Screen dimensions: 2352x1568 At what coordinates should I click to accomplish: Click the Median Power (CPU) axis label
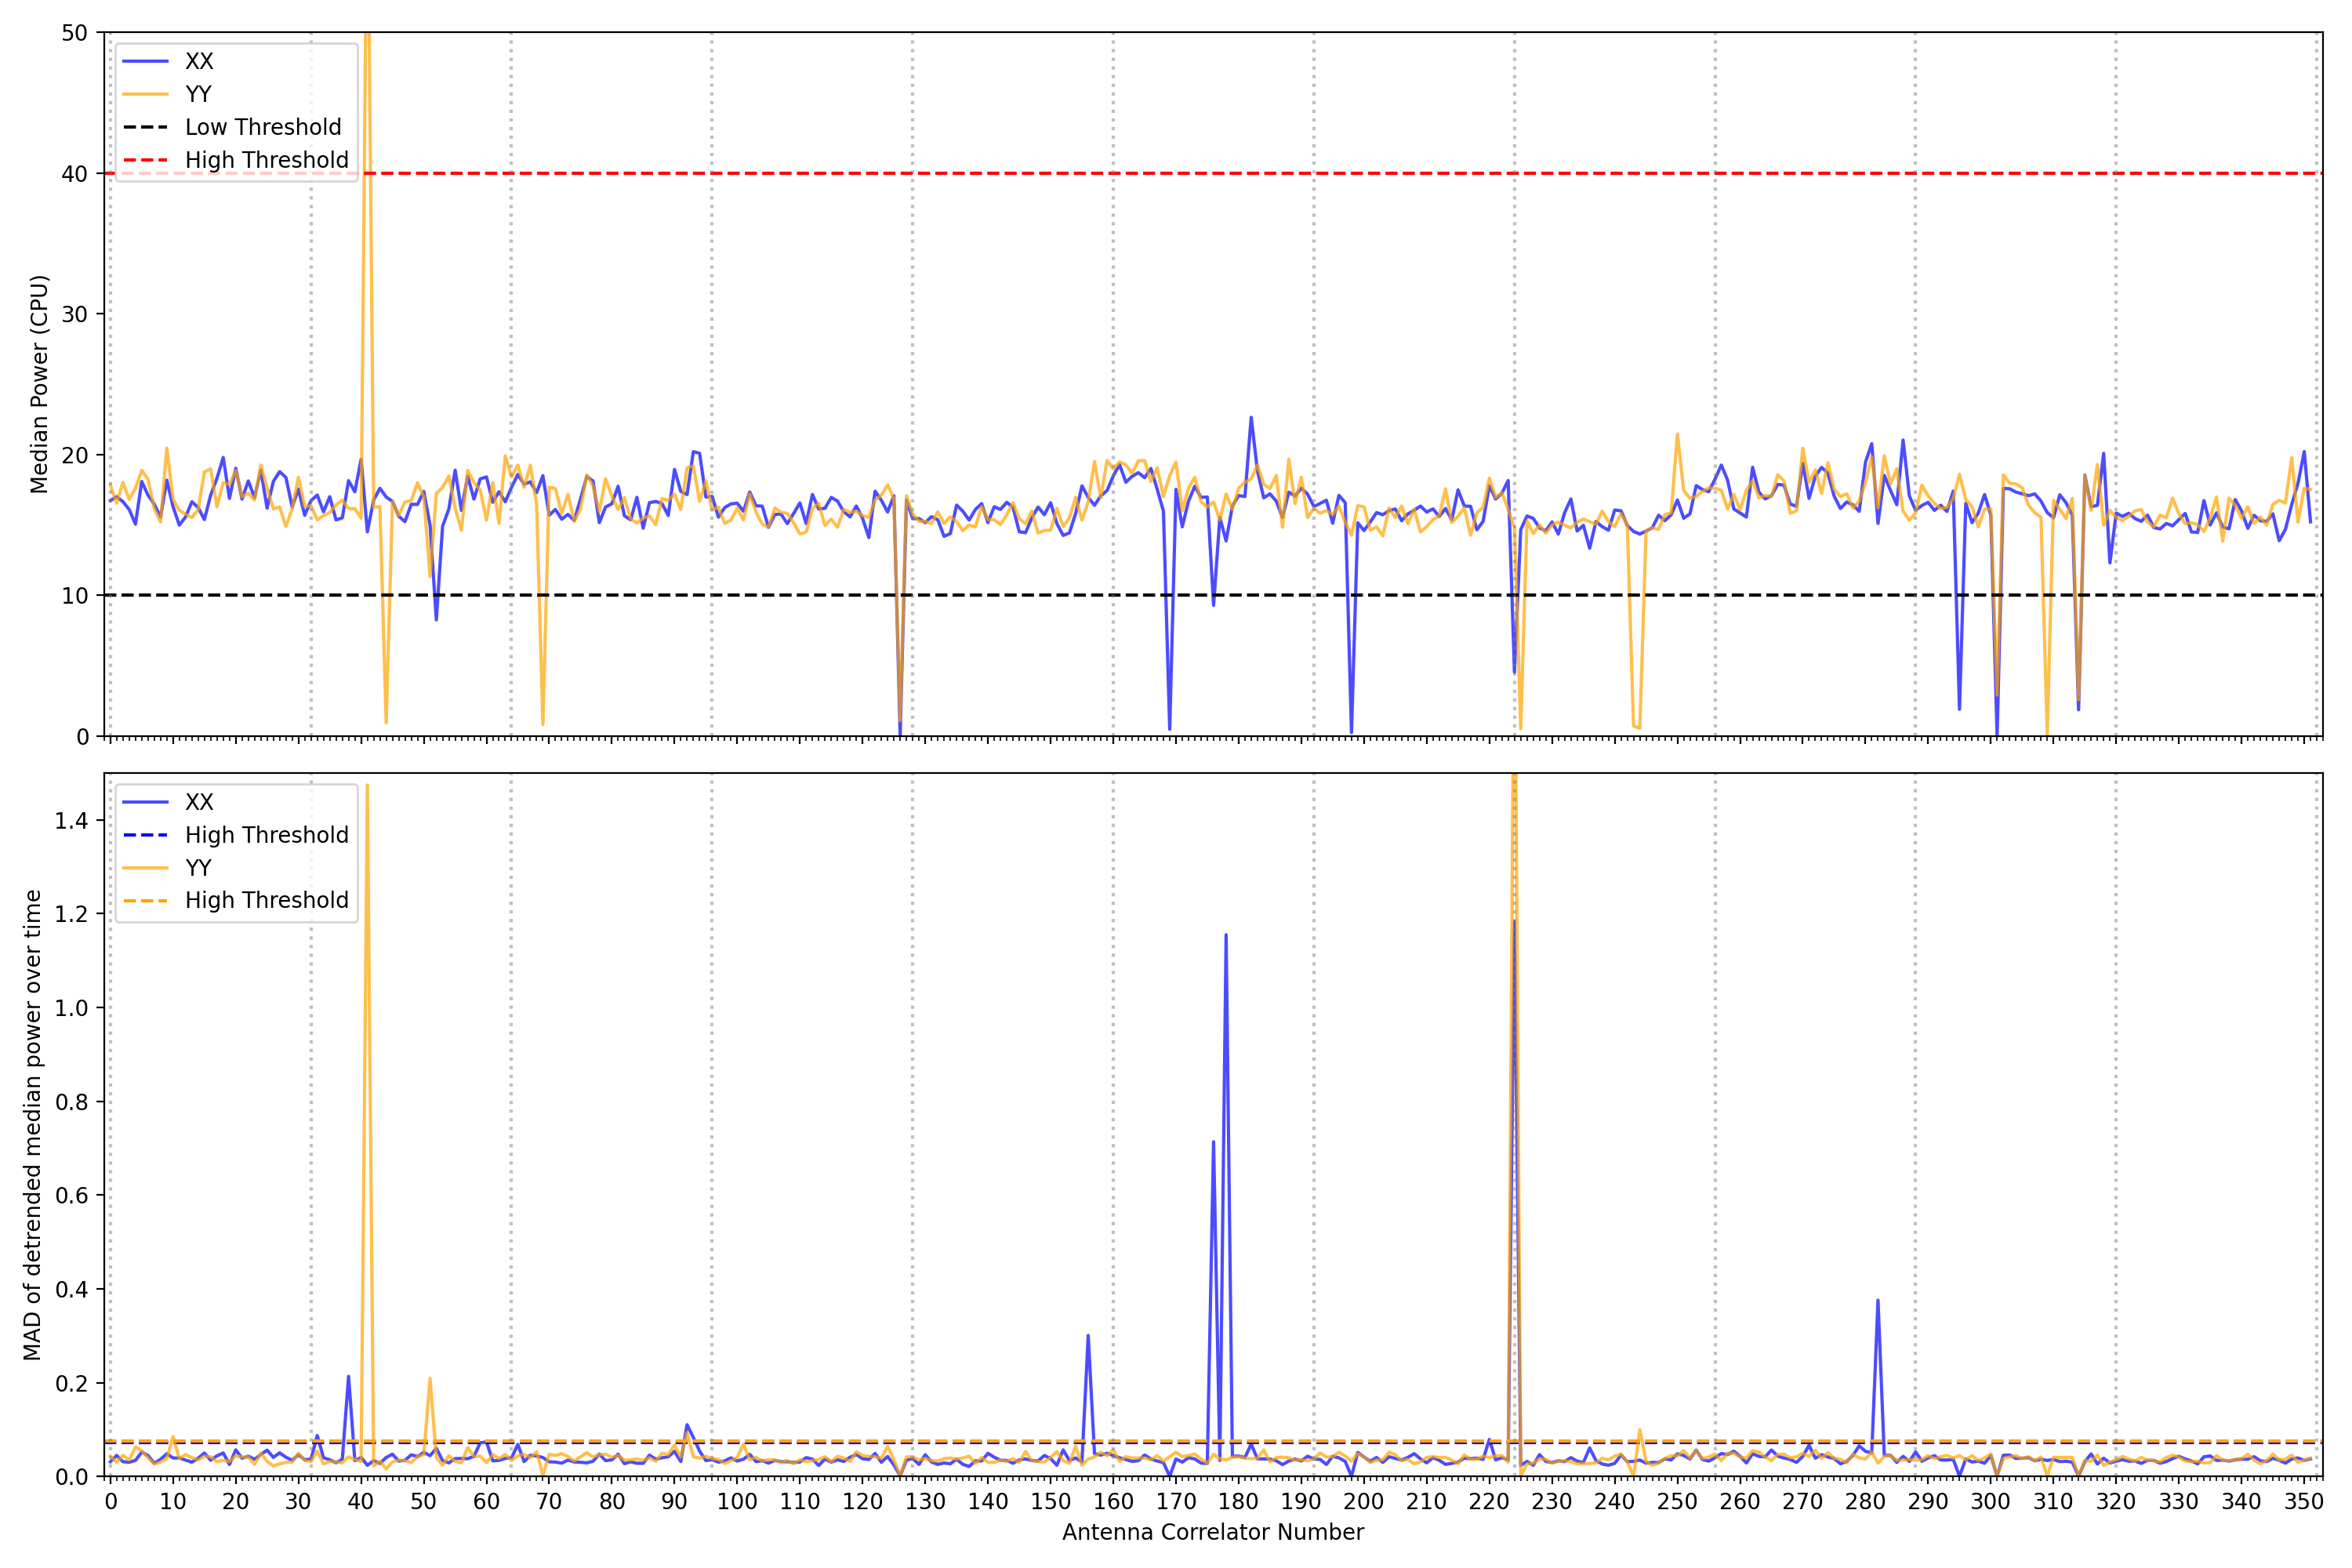(x=39, y=384)
